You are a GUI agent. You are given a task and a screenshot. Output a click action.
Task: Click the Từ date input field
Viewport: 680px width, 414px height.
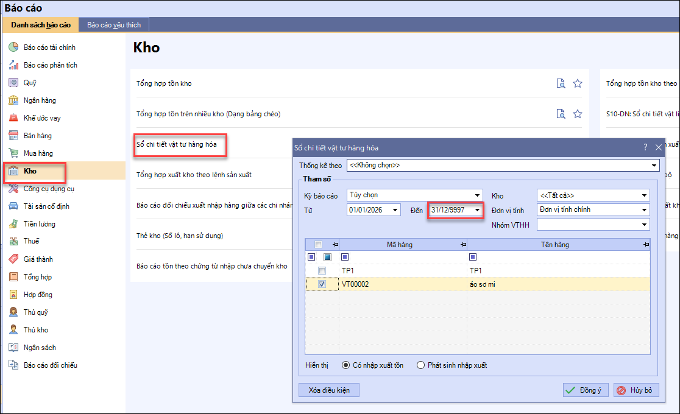[x=368, y=210]
